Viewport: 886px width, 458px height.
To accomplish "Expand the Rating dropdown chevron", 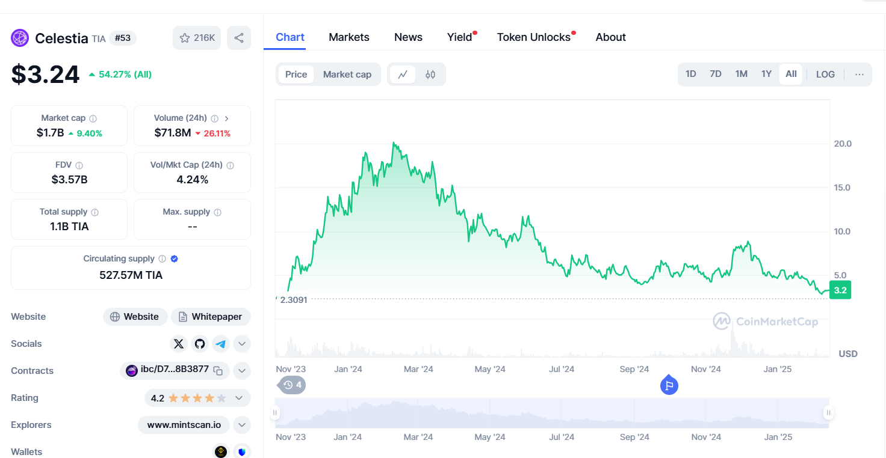I will pos(239,398).
